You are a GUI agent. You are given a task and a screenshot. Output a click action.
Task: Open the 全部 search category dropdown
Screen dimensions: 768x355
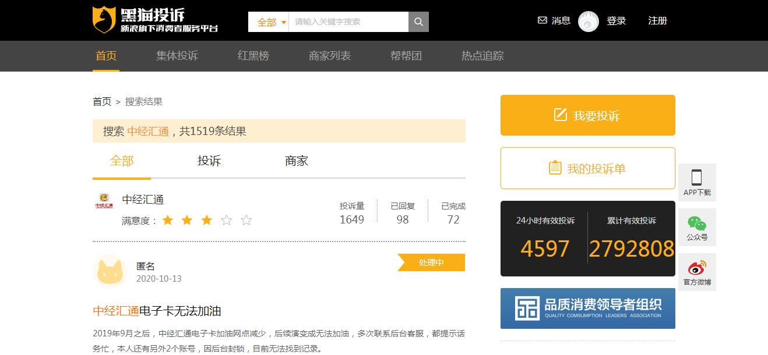(270, 21)
